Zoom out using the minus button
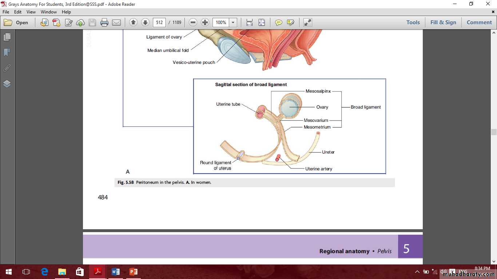The image size is (497, 279). tap(193, 23)
